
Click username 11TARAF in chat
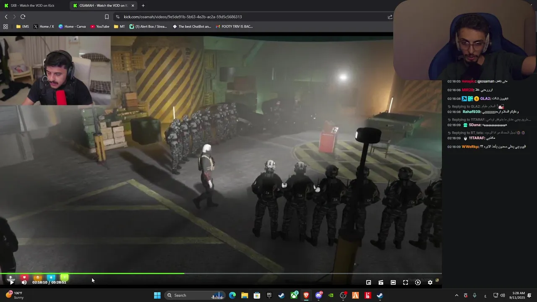[476, 138]
